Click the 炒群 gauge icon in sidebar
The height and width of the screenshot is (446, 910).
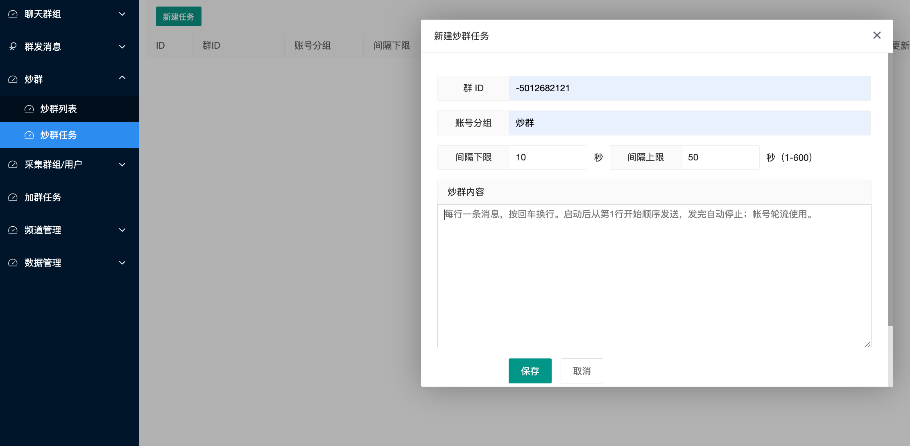coord(13,79)
